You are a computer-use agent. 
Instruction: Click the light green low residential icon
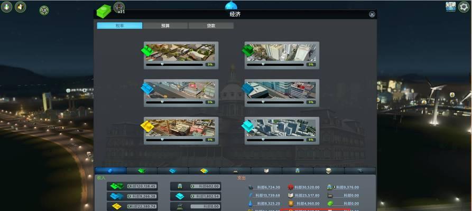pyautogui.click(x=147, y=50)
